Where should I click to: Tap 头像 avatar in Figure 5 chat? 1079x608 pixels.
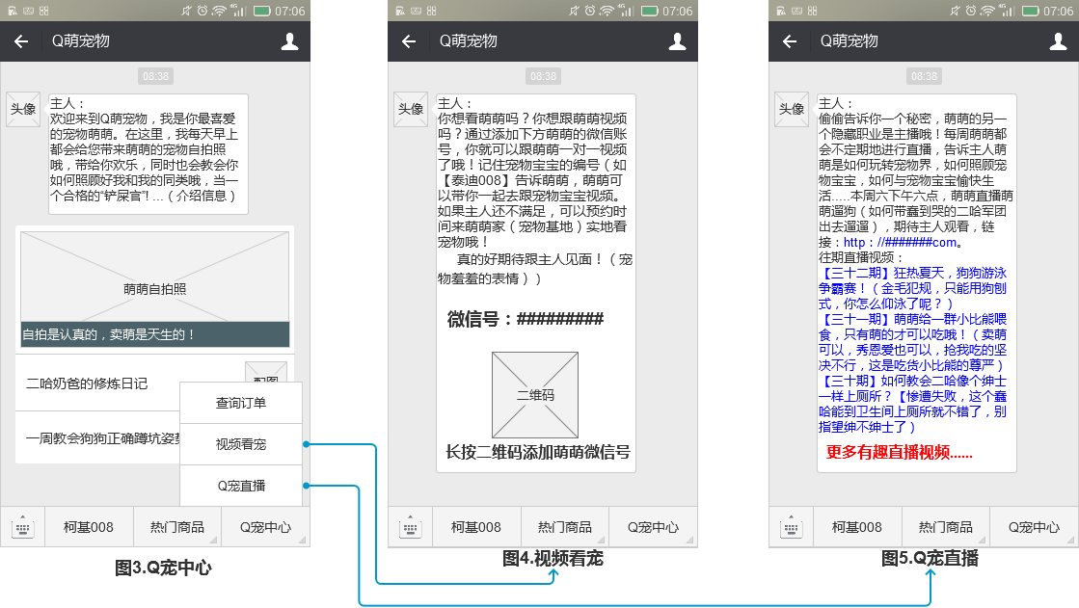792,109
